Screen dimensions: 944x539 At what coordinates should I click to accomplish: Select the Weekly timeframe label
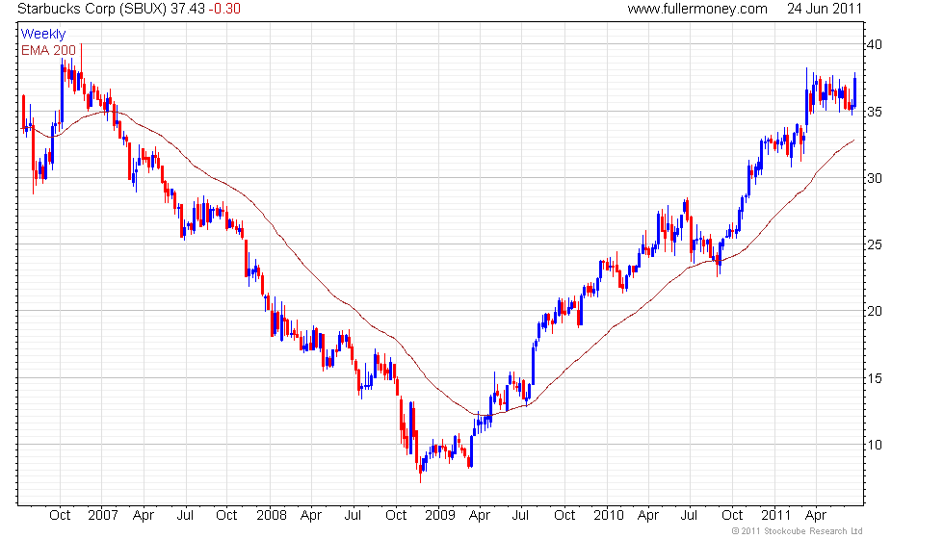(43, 35)
